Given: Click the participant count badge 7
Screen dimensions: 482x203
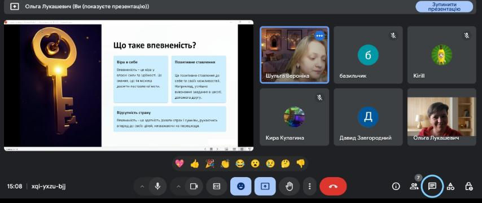Looking at the screenshot, I should [x=418, y=177].
